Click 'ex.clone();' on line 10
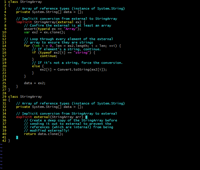Viewport: 200px width, 170px height. pyautogui.click(x=55, y=32)
